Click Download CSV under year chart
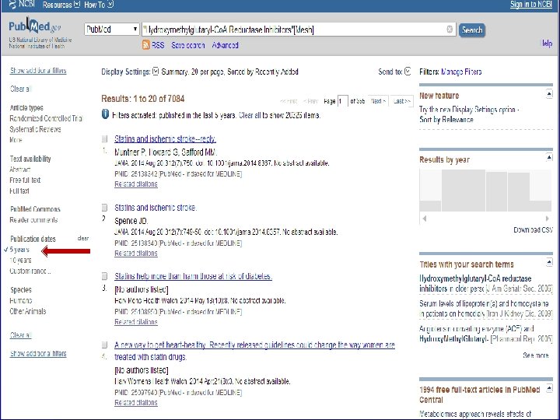 coord(533,229)
